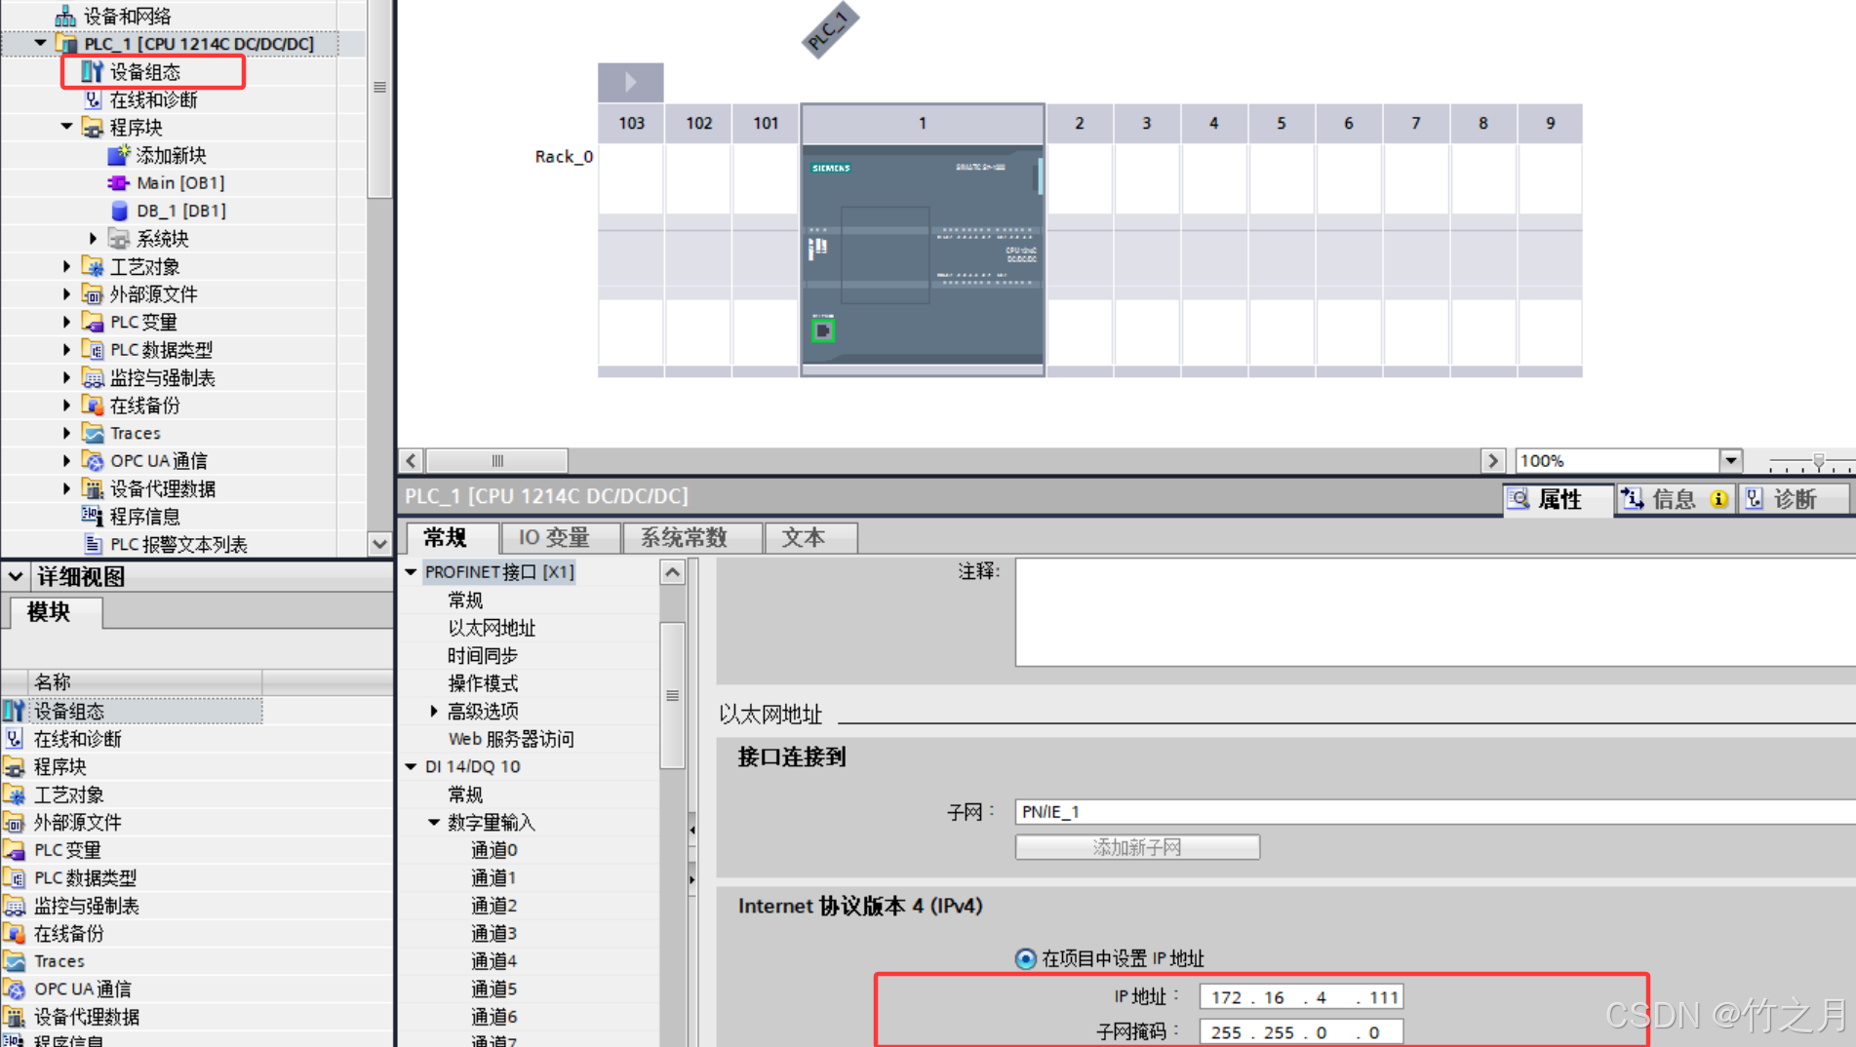
Task: Click the OPC UA 通信 icon in project tree
Action: click(x=93, y=460)
